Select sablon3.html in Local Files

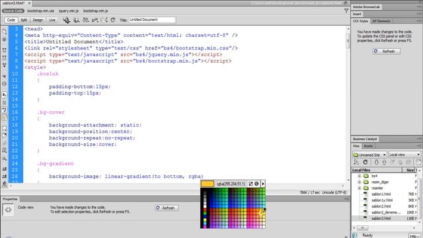381,218
